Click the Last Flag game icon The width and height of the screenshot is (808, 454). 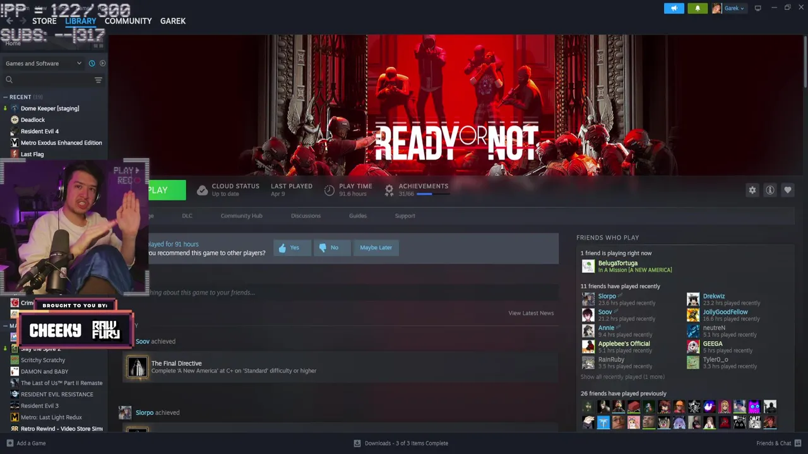(15, 154)
